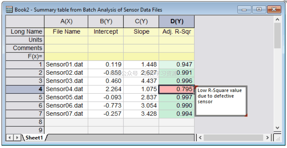Screen dimensions: 287x148
Task: Select row 4 header
Action: (x=24, y=89)
